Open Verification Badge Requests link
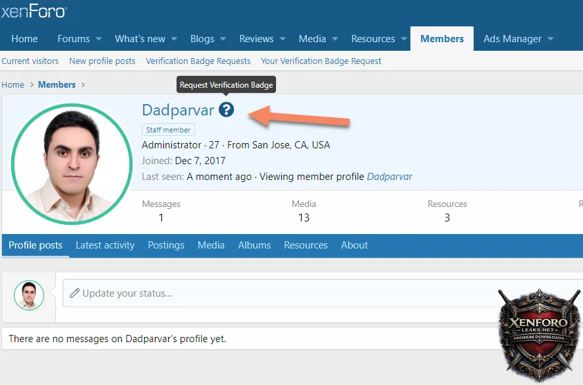Screen dimensions: 583x385 198,61
